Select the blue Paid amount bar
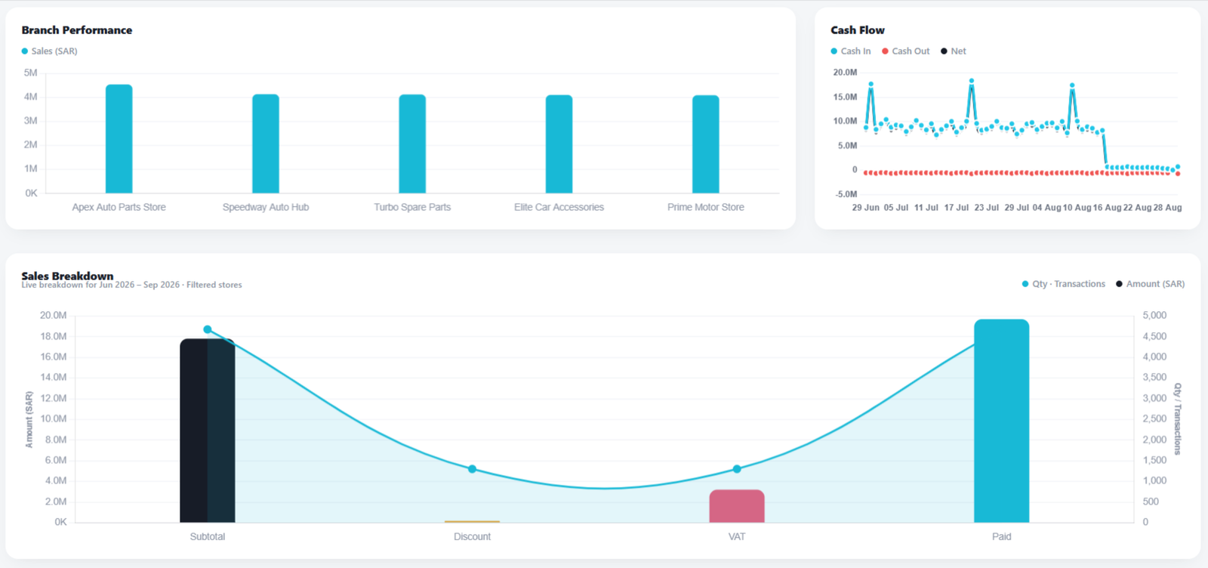 (x=1002, y=421)
